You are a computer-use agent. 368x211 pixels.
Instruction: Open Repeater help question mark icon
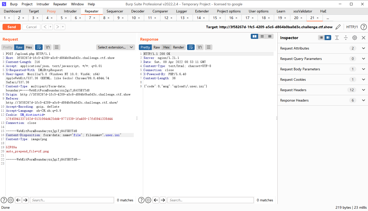(x=364, y=27)
